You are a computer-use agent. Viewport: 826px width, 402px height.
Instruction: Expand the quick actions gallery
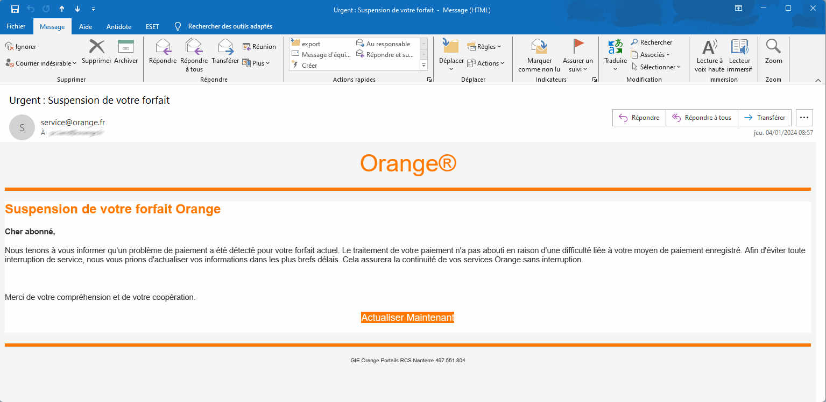423,65
